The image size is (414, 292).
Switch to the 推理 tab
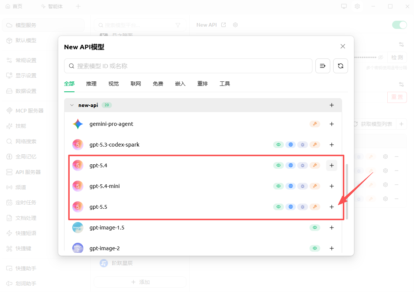click(91, 84)
